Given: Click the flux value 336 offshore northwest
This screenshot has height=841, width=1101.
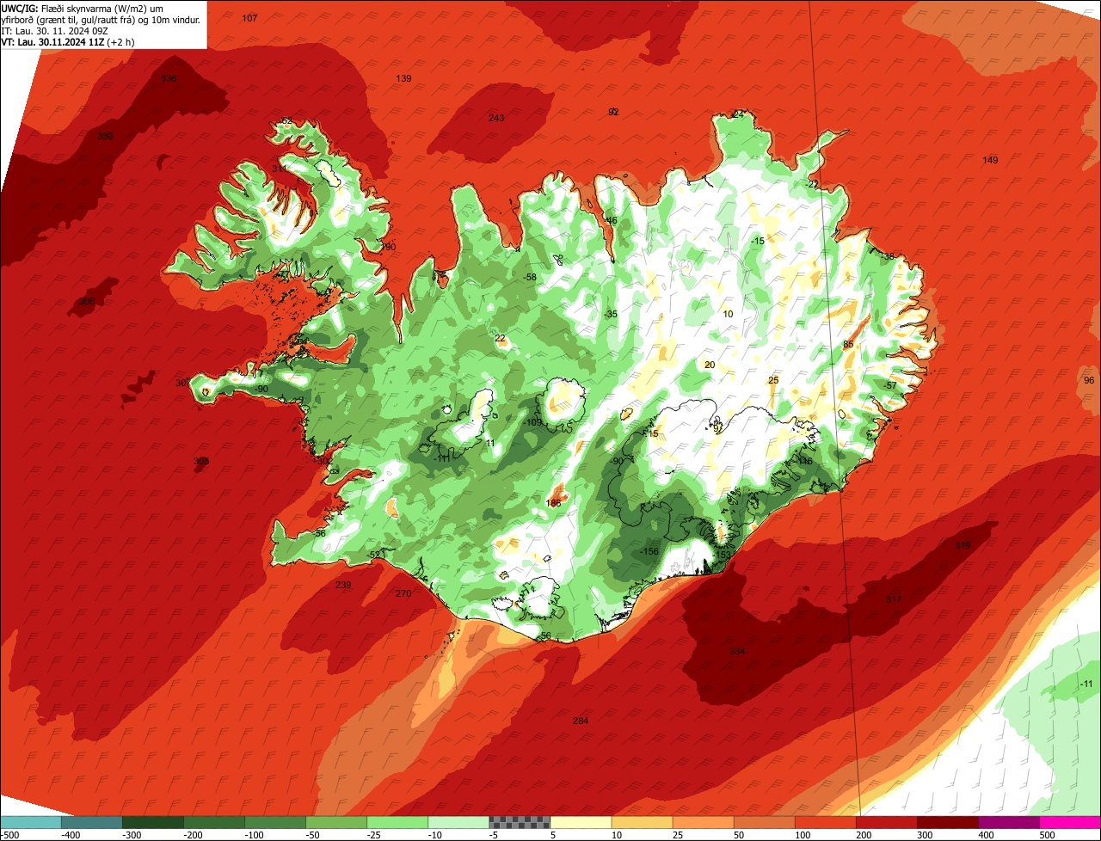Looking at the screenshot, I should [169, 78].
